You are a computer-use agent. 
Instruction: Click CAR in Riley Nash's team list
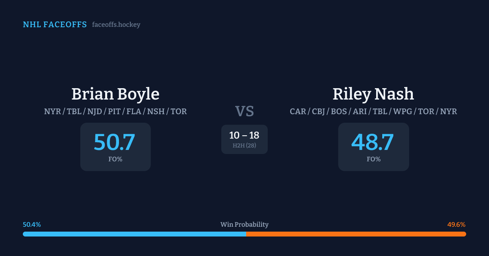pos(298,111)
